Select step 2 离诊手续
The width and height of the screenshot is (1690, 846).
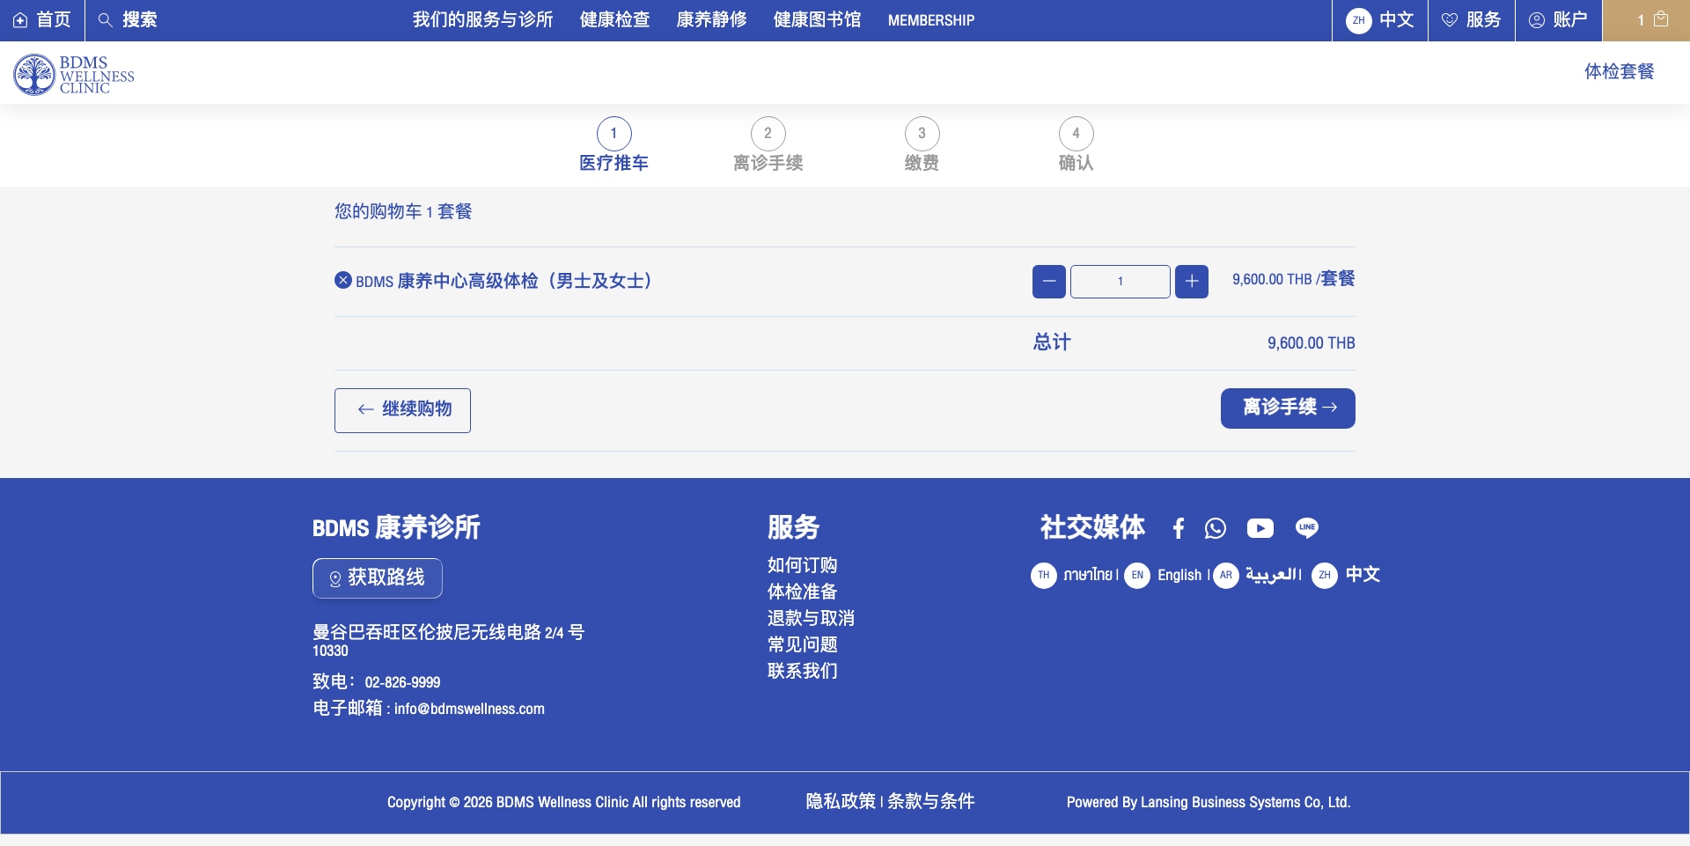[768, 145]
